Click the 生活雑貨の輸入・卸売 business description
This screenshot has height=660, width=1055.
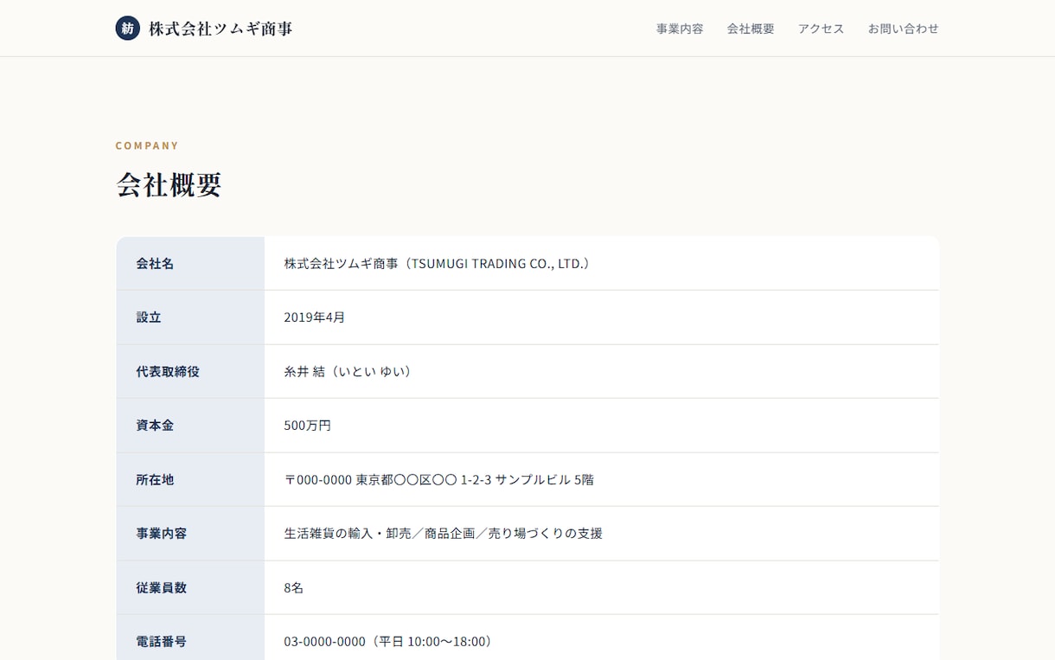pos(444,534)
